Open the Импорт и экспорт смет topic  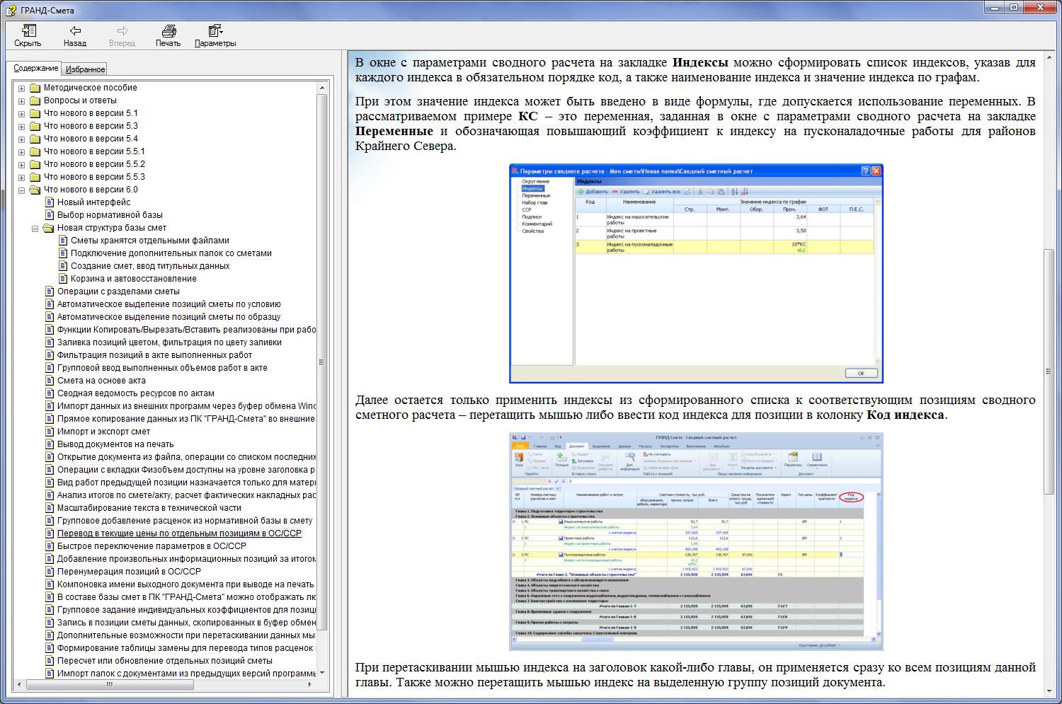103,432
